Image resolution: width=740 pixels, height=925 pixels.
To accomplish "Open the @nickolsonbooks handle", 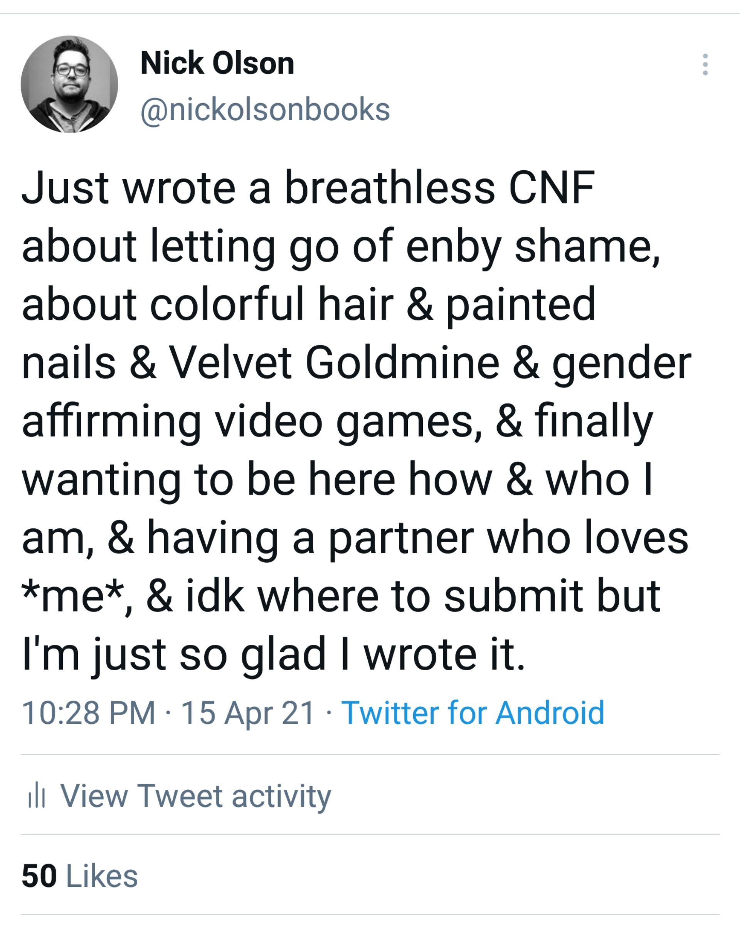I will coord(265,109).
